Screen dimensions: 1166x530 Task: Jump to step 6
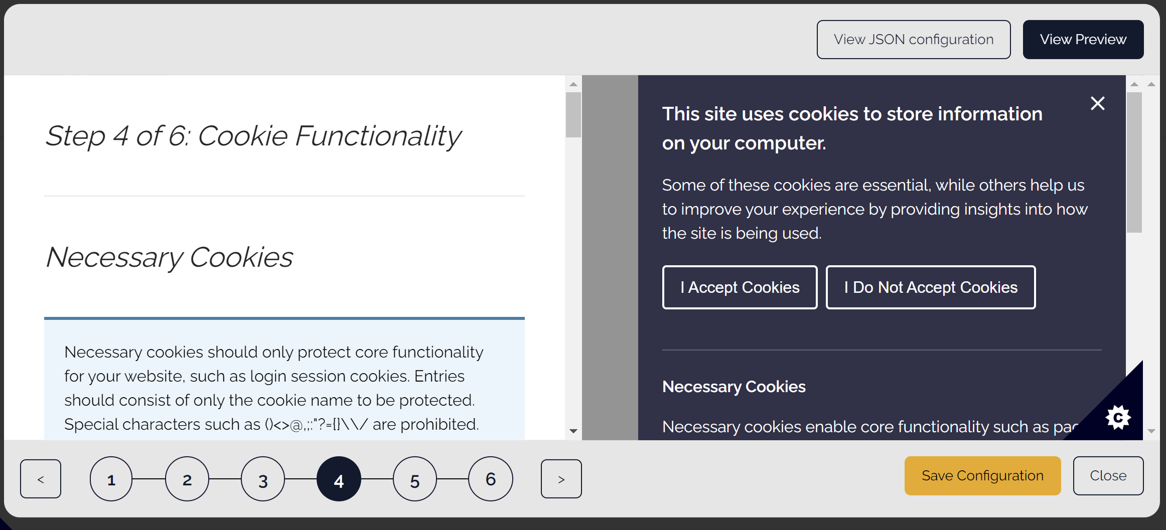point(491,479)
